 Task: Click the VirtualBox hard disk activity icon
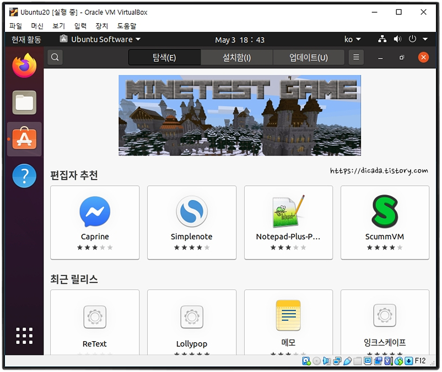pyautogui.click(x=306, y=361)
